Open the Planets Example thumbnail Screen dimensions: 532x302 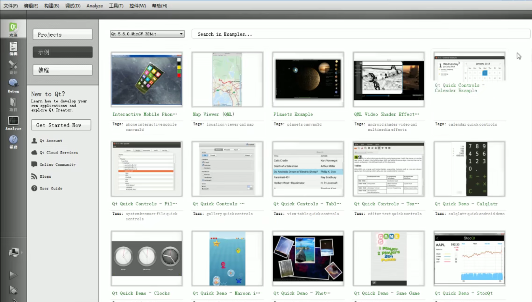point(308,80)
